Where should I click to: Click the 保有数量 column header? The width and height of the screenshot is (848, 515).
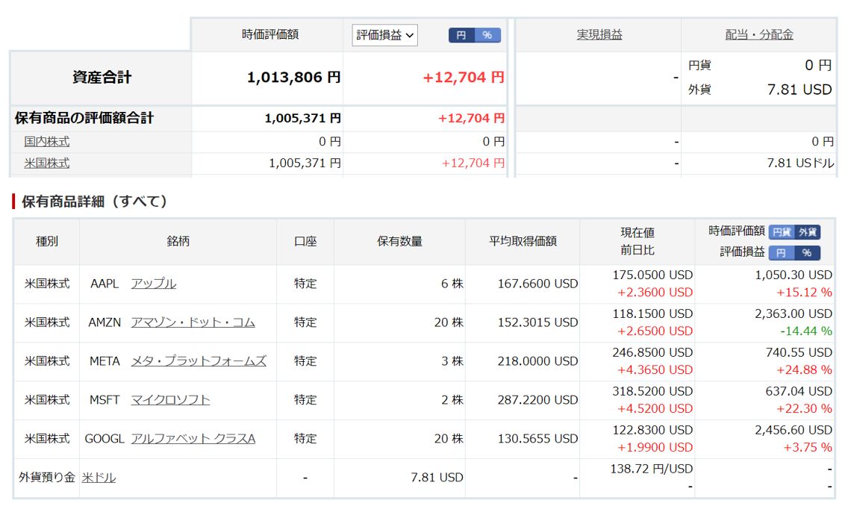[x=399, y=241]
